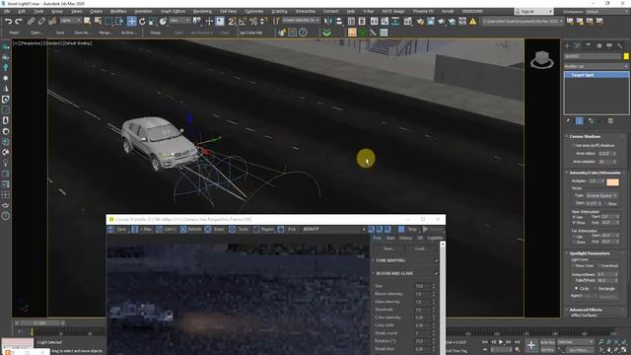This screenshot has width=631, height=355.
Task: Click the Save As toolbar button
Action: click(82, 33)
